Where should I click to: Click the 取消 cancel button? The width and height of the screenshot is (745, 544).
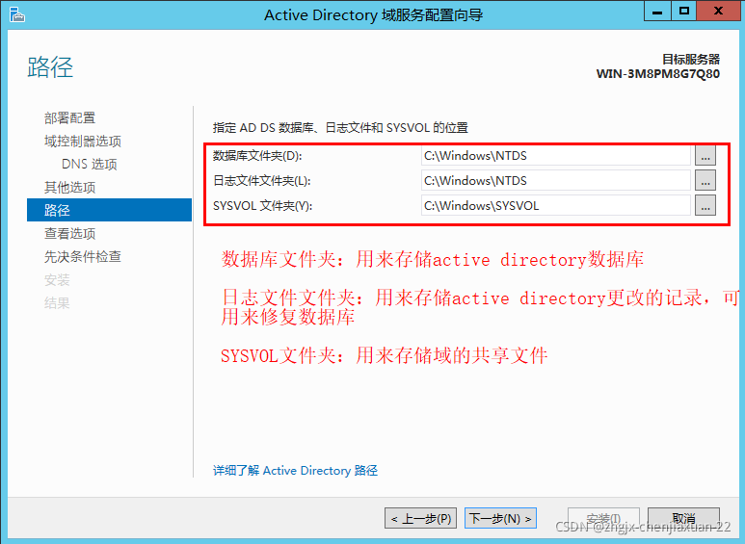683,518
